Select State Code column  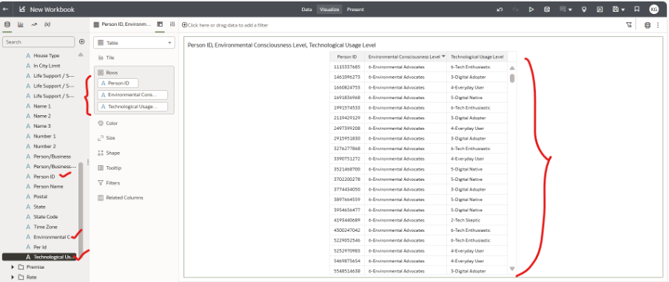point(46,217)
